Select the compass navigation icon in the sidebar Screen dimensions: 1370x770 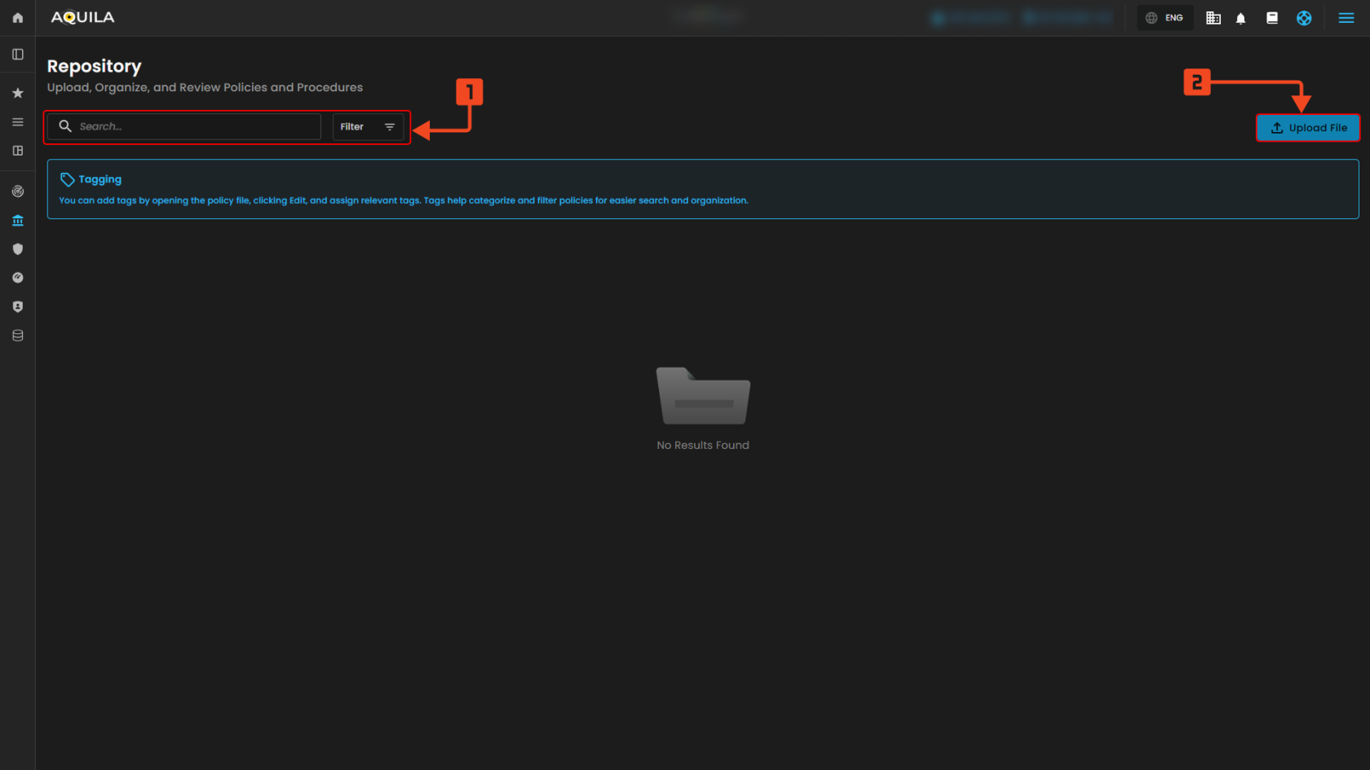click(x=17, y=277)
